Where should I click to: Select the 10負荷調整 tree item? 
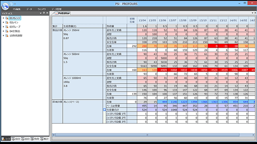point(16,36)
